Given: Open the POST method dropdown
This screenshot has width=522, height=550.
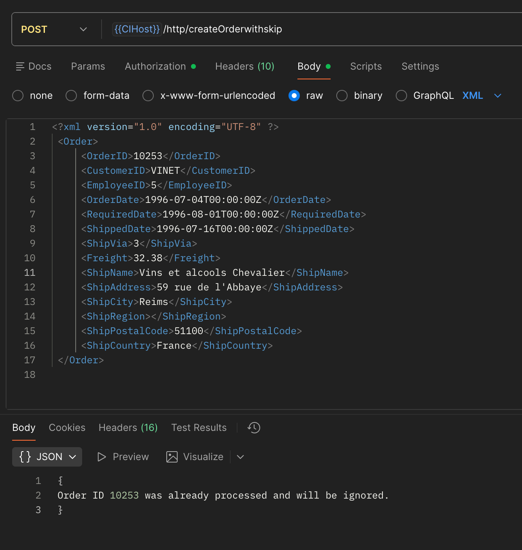Looking at the screenshot, I should pyautogui.click(x=83, y=29).
